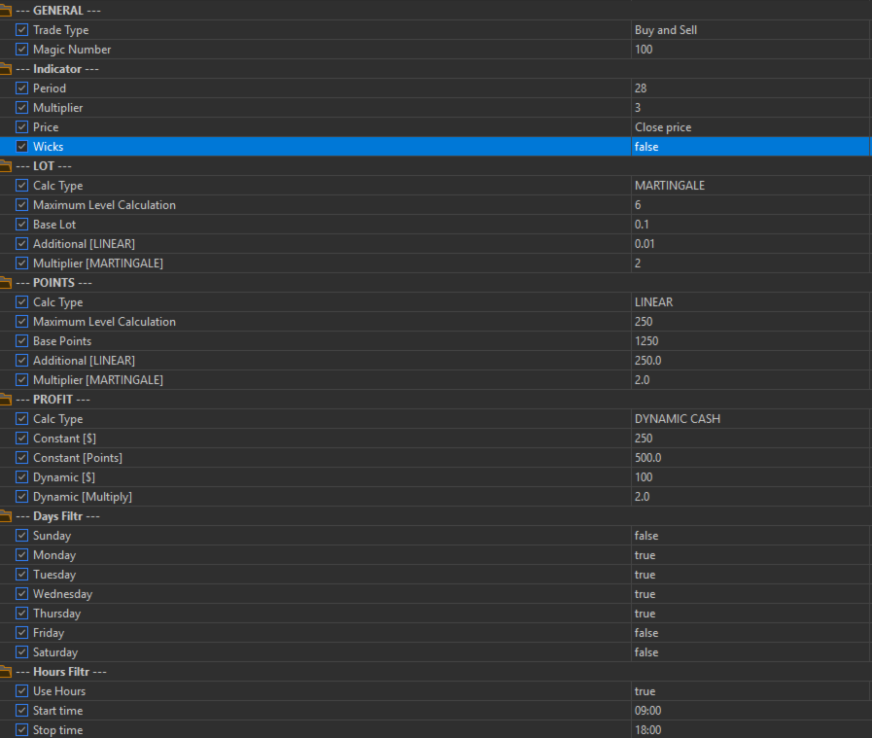This screenshot has height=738, width=872.
Task: Uncheck the Sunday checkbox
Action: (x=21, y=536)
